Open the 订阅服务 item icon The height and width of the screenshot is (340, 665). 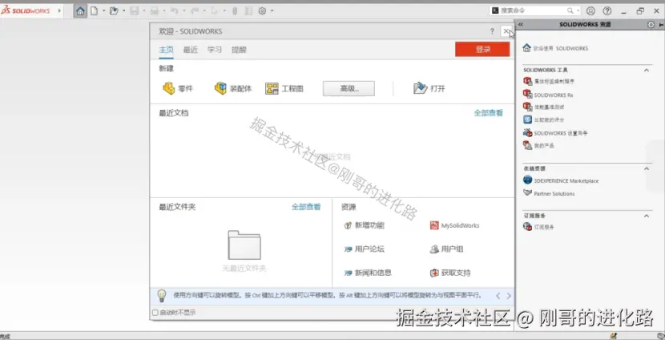[527, 227]
